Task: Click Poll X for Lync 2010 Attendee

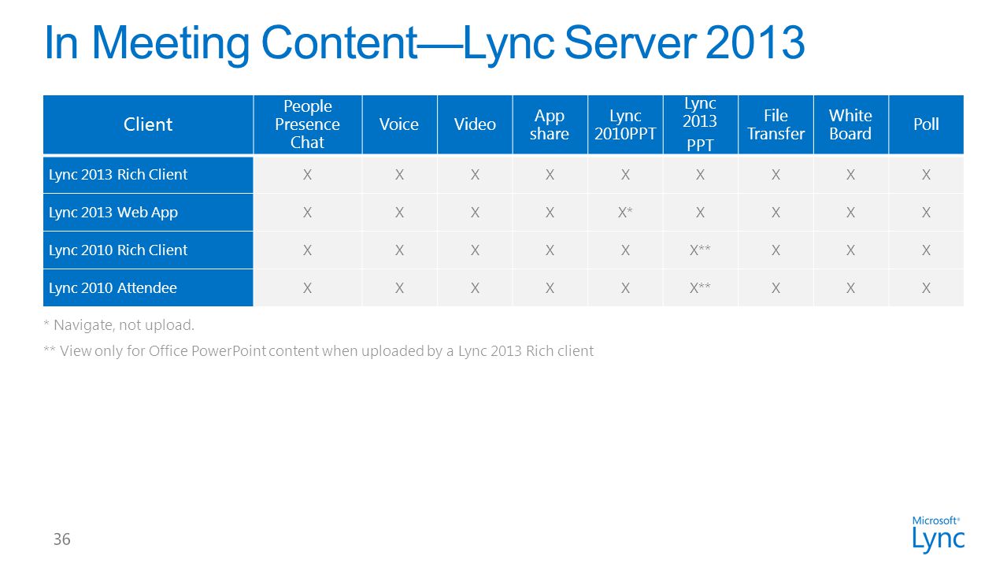Action: click(926, 288)
